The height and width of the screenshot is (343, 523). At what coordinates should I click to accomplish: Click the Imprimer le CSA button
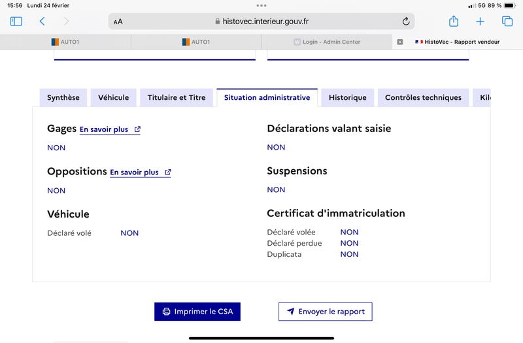click(197, 312)
